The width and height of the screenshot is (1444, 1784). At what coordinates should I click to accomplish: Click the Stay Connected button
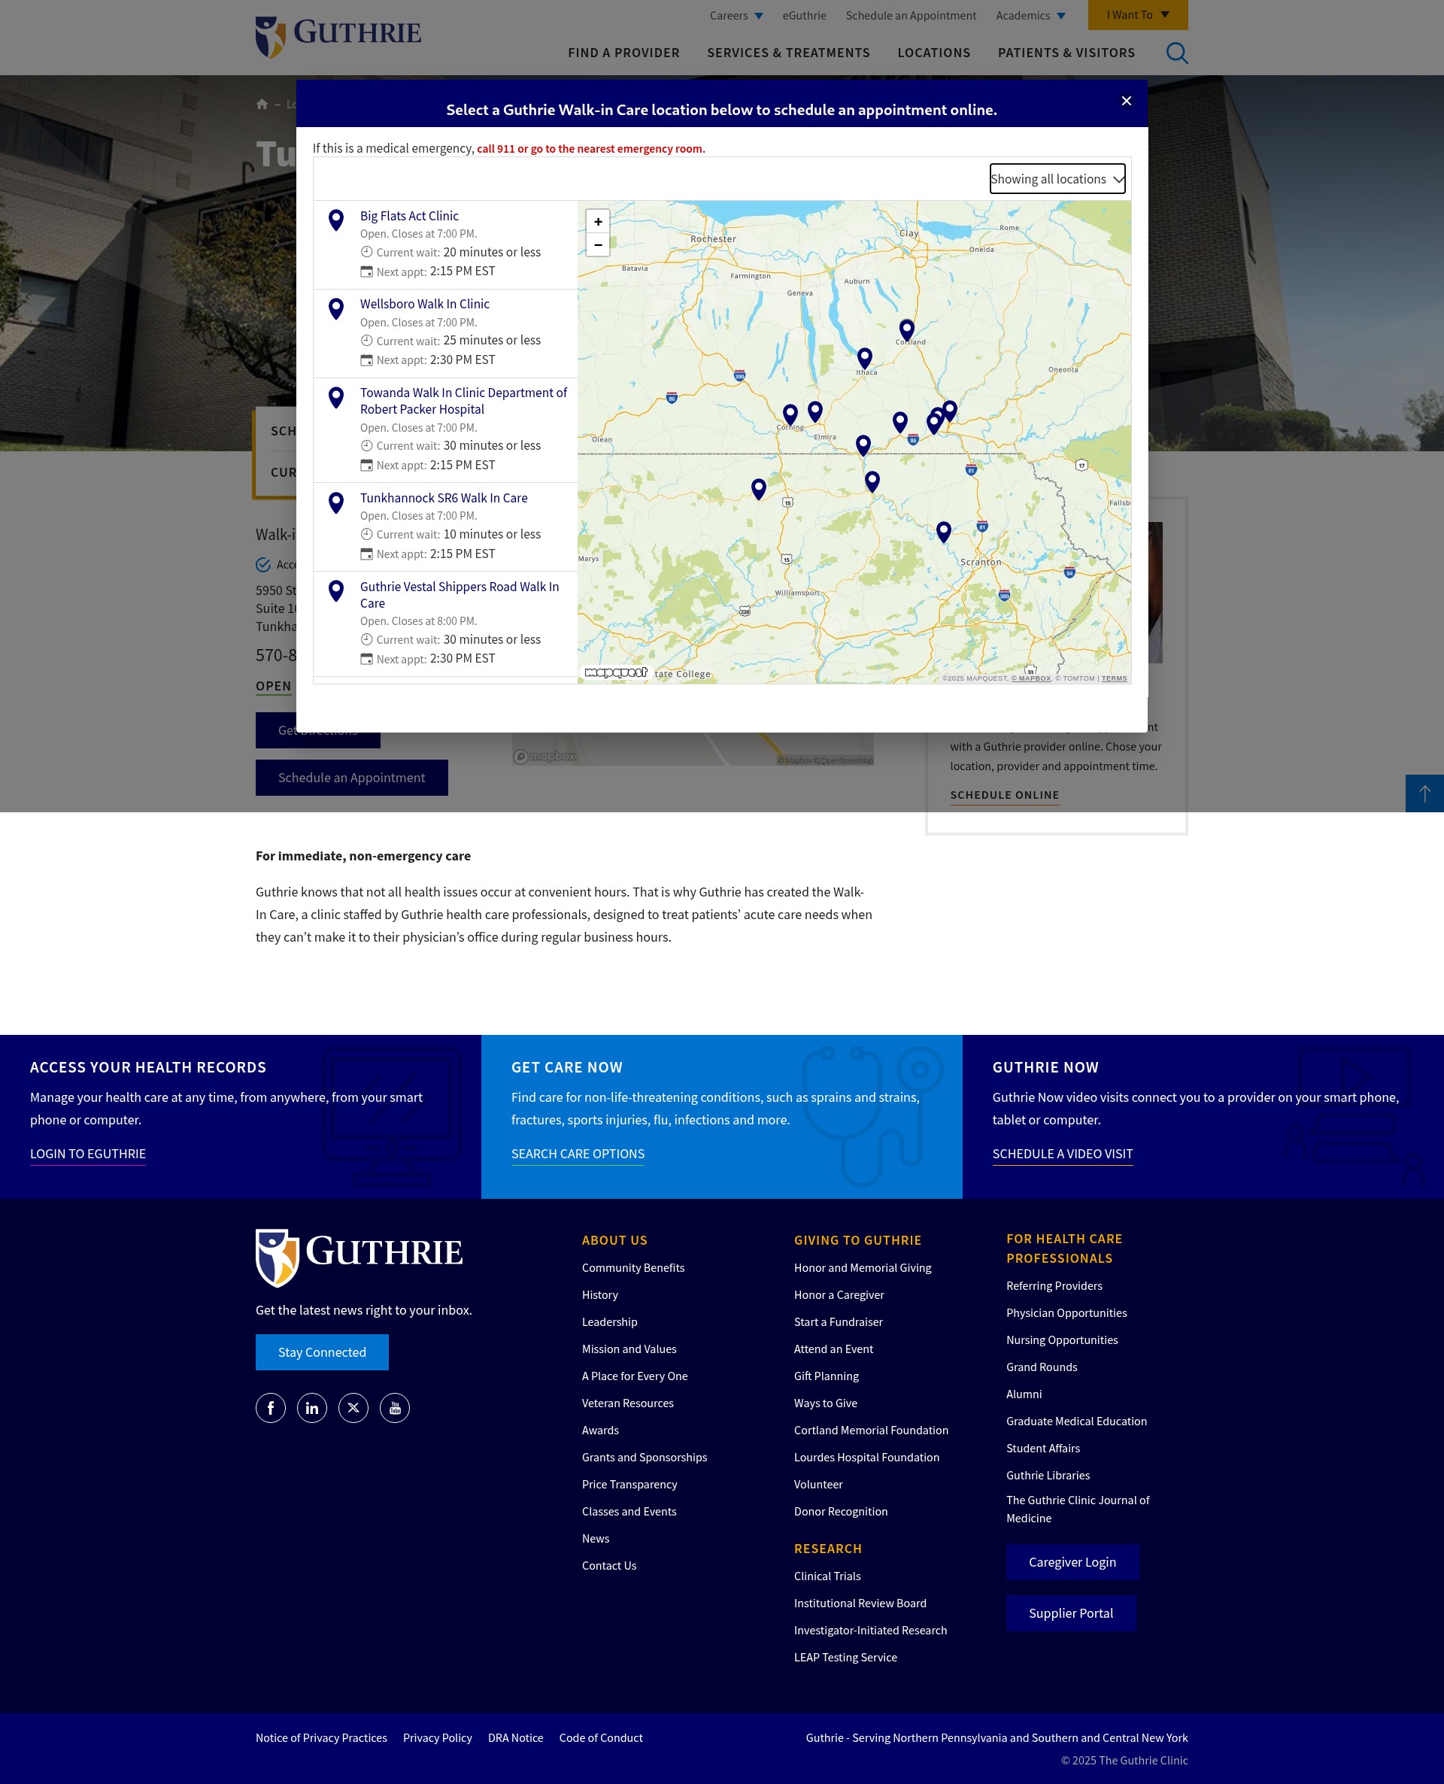(322, 1352)
